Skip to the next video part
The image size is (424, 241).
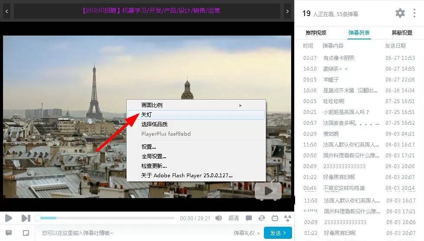click(x=26, y=218)
